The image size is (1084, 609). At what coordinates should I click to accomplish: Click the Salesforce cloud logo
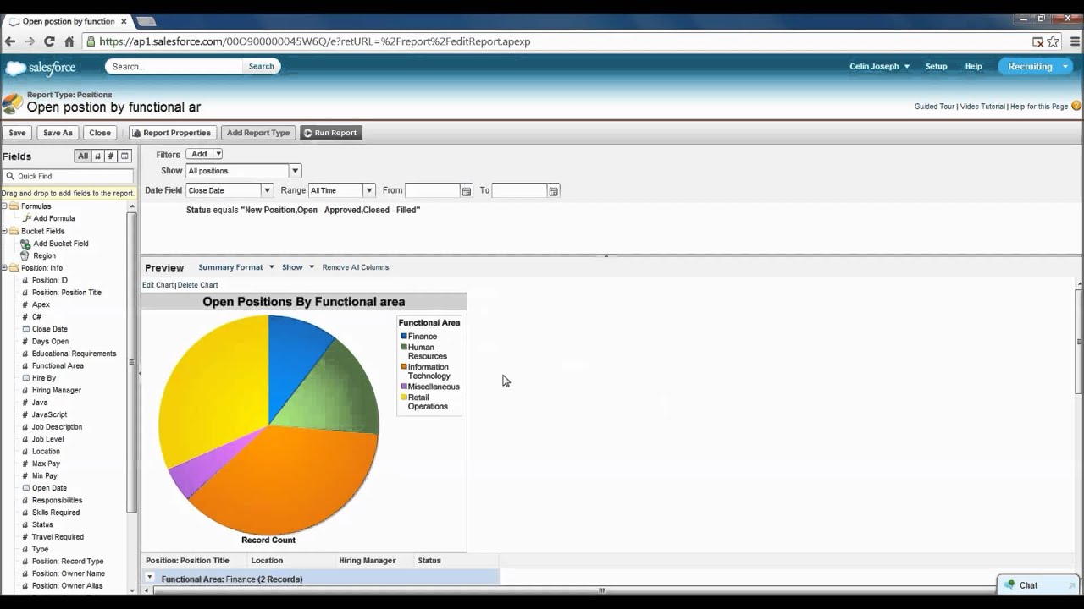pos(40,68)
